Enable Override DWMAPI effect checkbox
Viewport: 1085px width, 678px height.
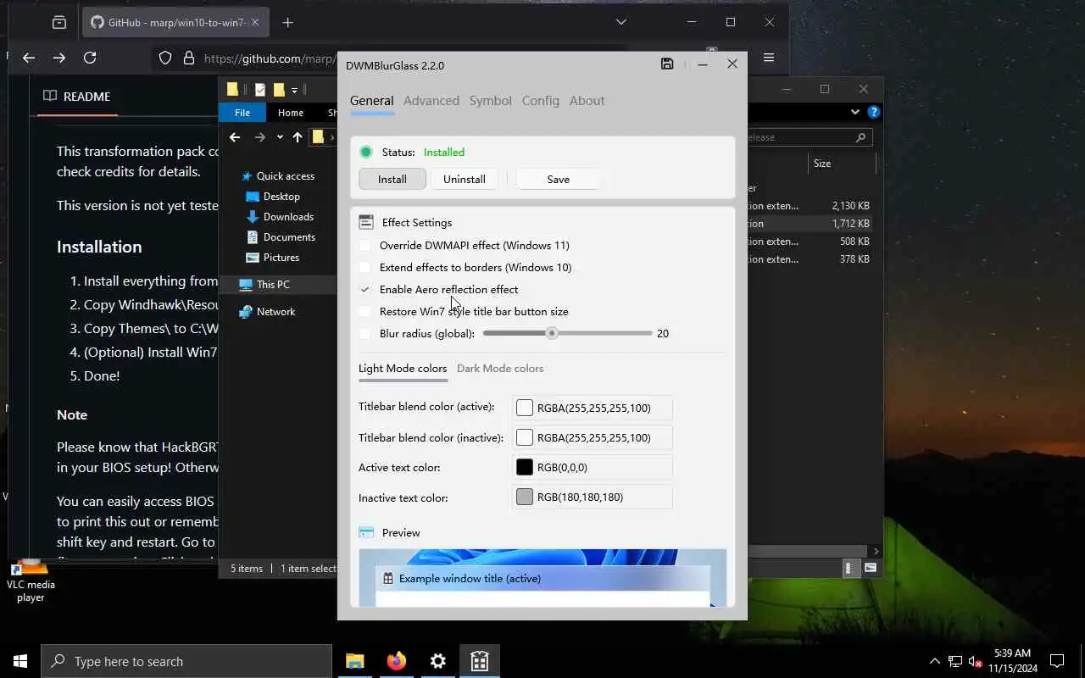coord(365,245)
